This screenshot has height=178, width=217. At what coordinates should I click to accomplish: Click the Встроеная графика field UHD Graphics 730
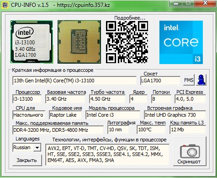click(x=175, y=115)
